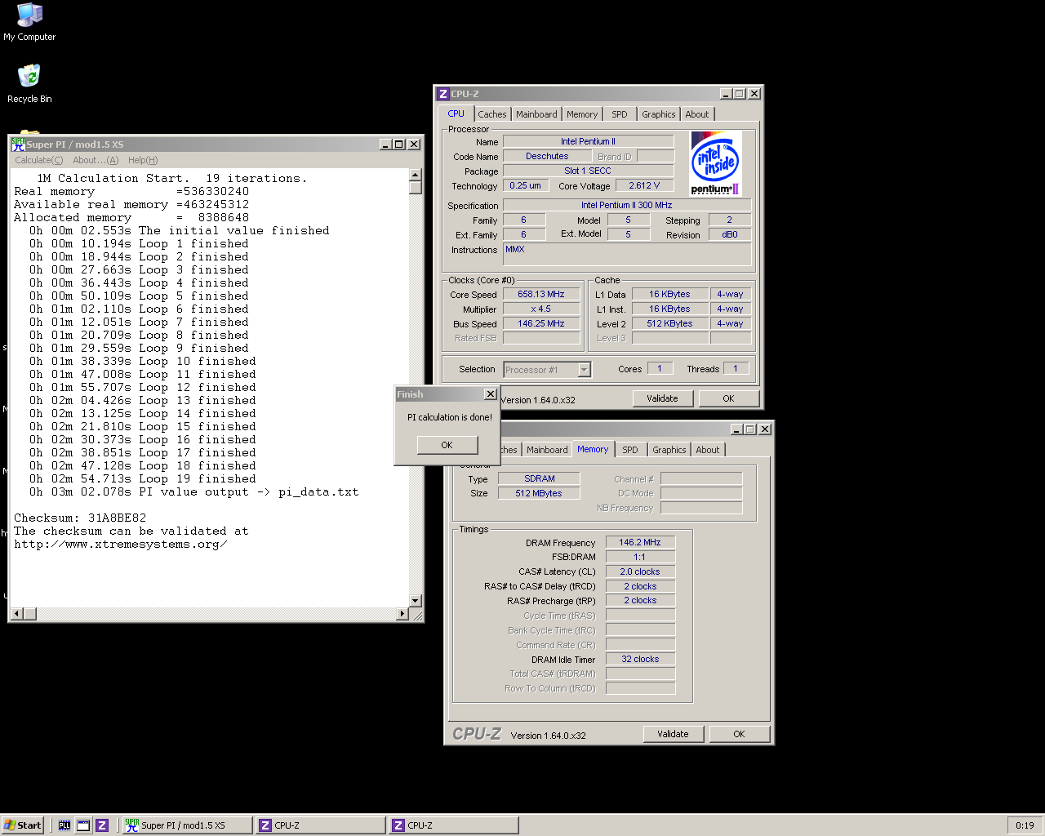Click OK in top CPU-Z window

pos(728,398)
